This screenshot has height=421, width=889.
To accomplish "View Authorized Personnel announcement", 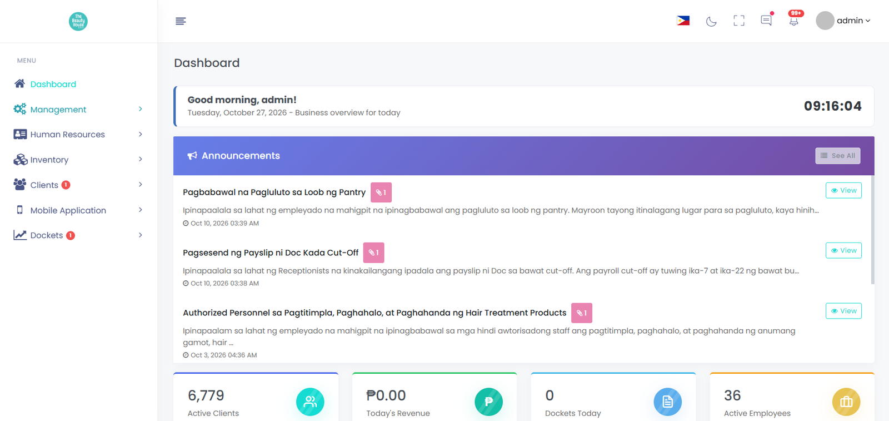I will pyautogui.click(x=843, y=311).
